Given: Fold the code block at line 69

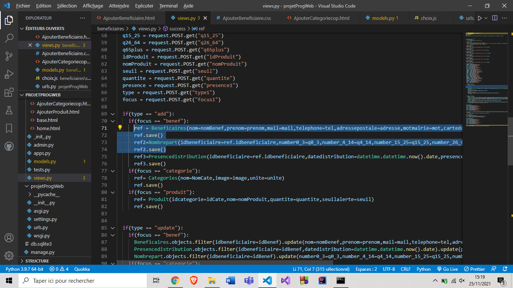Looking at the screenshot, I should click(112, 114).
